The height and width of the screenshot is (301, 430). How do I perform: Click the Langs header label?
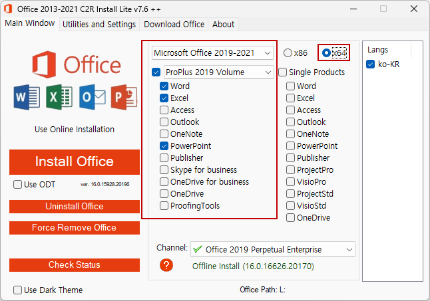[x=377, y=50]
